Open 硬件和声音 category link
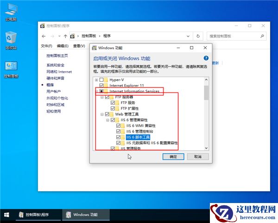The height and width of the screenshot is (223, 278). click(55, 78)
